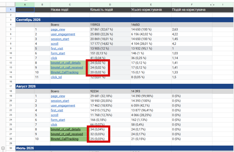
Task: Select row 17 header number
Action: click(x=11, y=86)
